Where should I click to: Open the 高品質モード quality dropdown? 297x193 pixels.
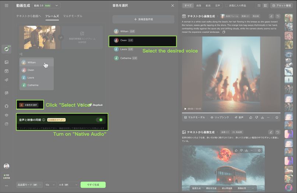click(x=29, y=185)
